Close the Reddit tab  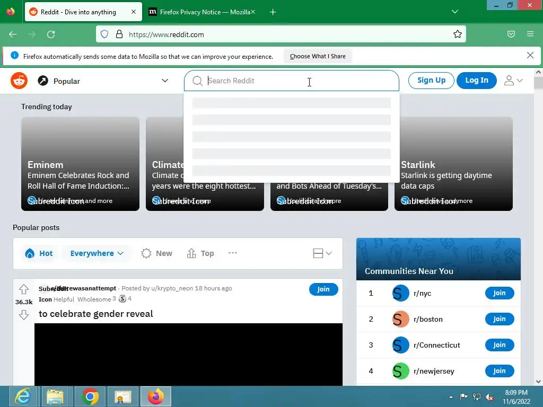click(x=134, y=12)
